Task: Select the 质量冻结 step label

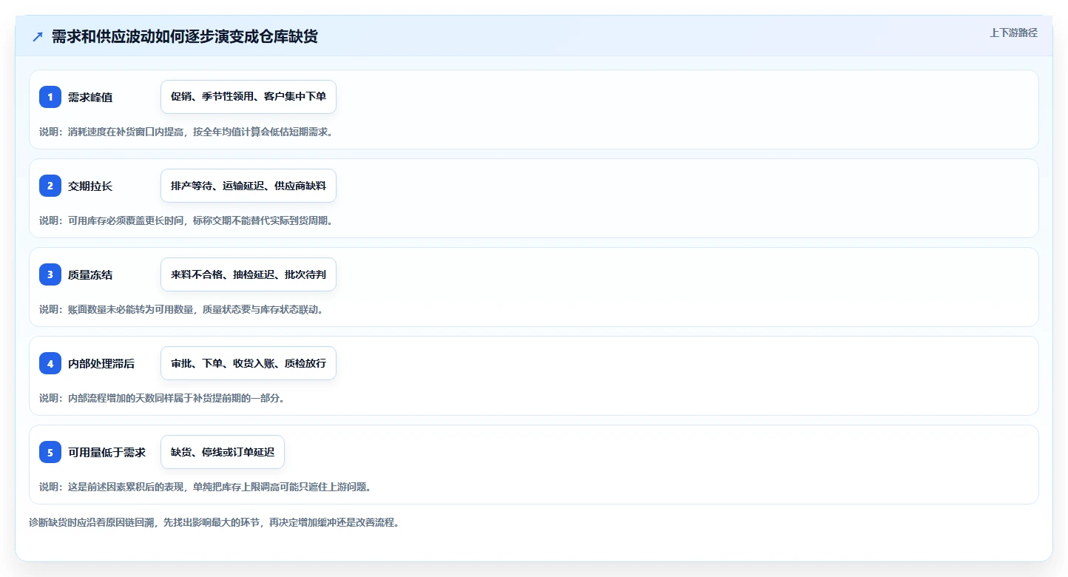Action: (90, 274)
